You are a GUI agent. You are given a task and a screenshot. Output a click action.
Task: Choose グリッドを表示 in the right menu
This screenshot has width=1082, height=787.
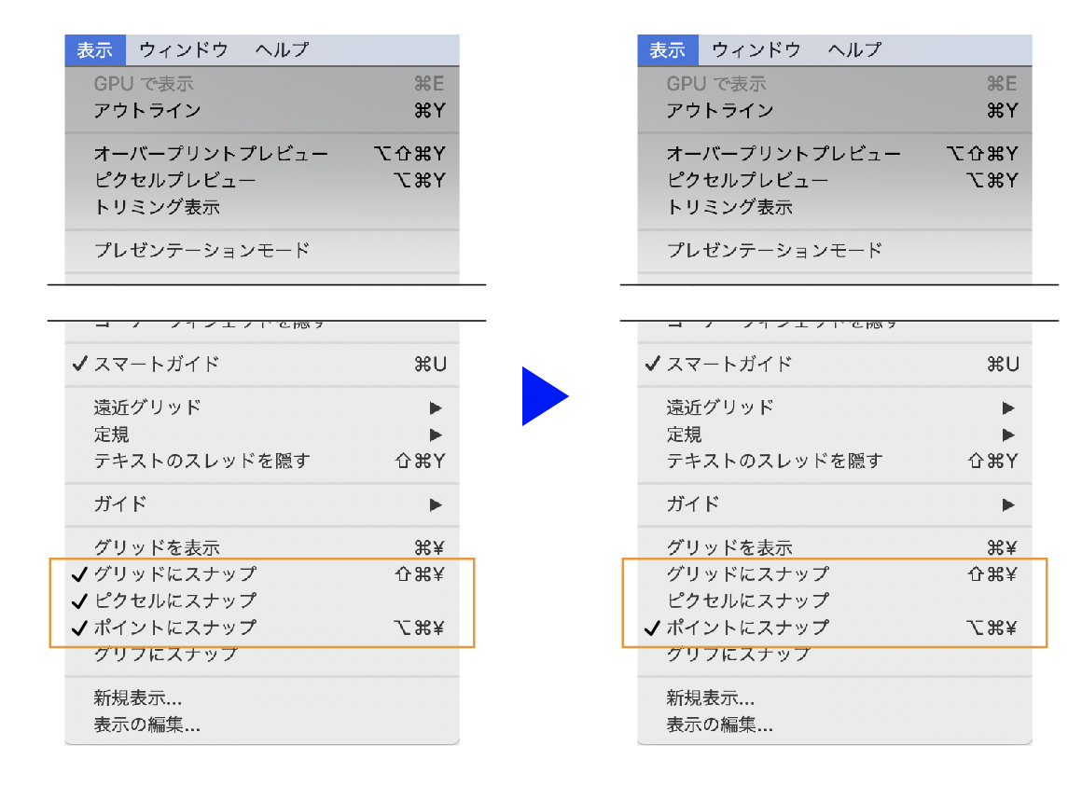835,547
